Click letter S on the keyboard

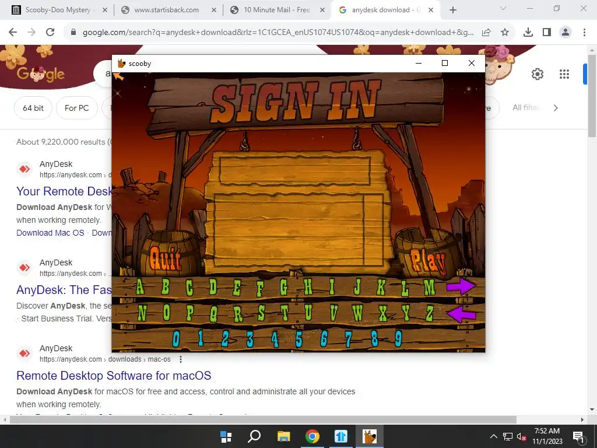point(261,313)
